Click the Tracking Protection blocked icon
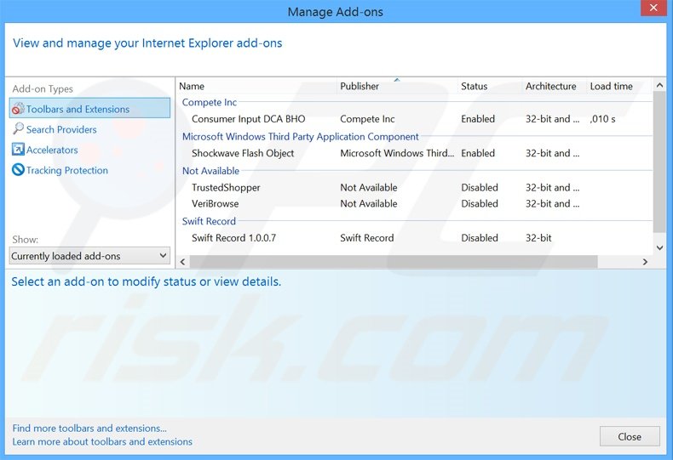Screen dimensions: 673x460 (x=18, y=170)
